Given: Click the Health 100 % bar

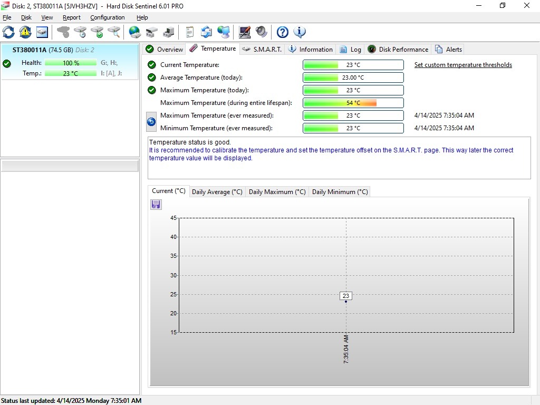Looking at the screenshot, I should point(71,63).
